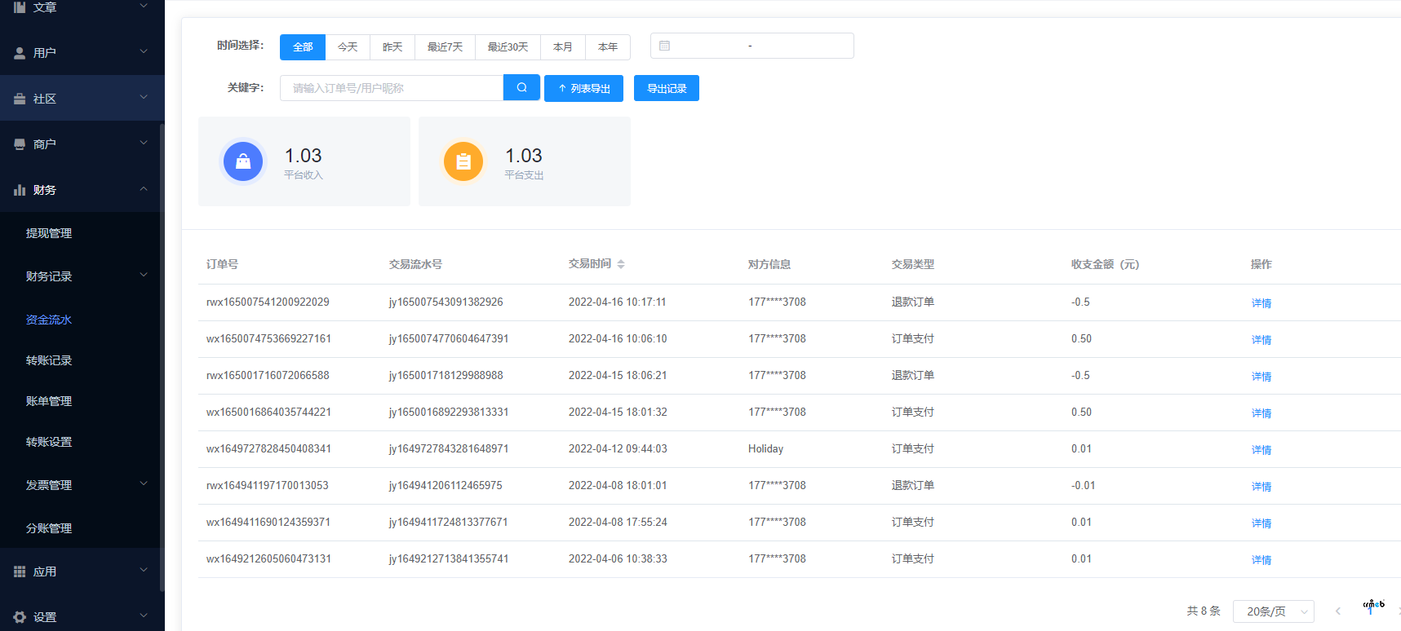Click the magnifier search button
The width and height of the screenshot is (1401, 631).
521,88
